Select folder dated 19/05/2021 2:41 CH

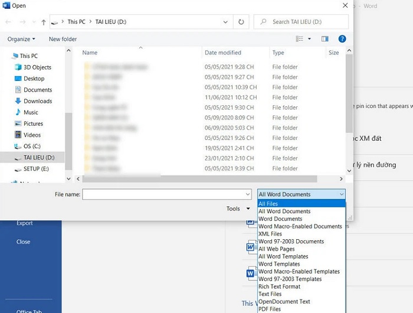tap(191, 148)
